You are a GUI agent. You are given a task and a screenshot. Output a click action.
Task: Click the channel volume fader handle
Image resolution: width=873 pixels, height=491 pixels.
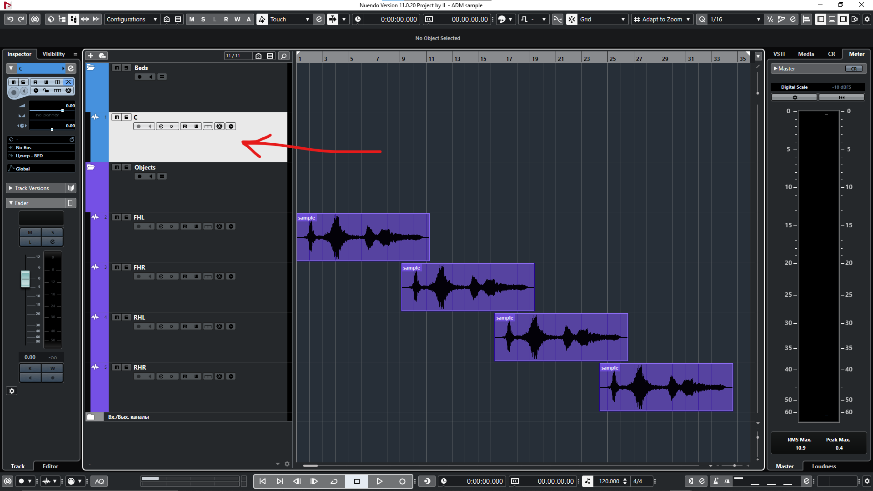[x=25, y=279]
